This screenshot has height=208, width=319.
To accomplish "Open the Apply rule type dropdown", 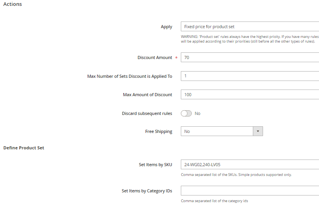I will [x=250, y=27].
